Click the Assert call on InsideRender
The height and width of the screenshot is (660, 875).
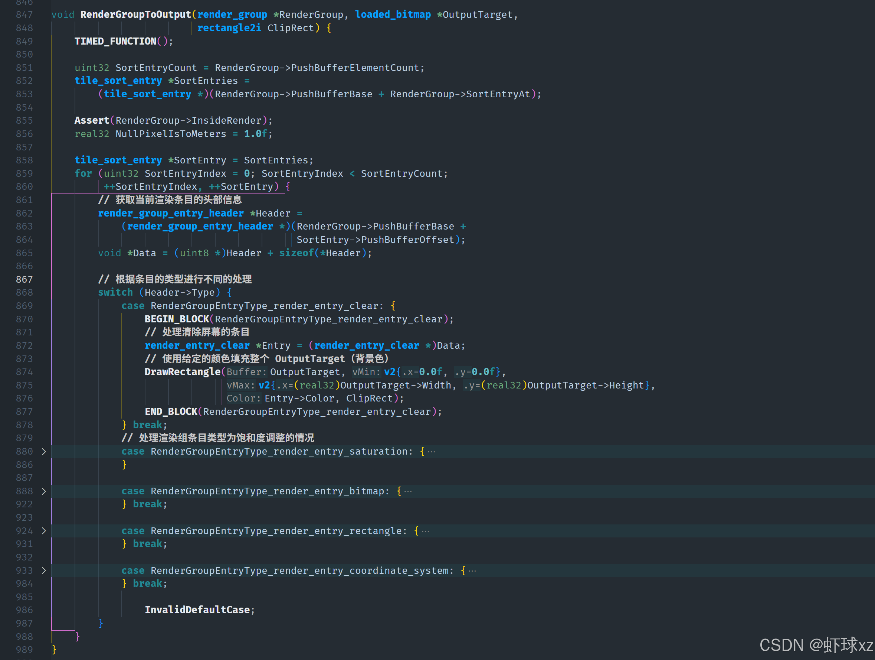[x=92, y=120]
